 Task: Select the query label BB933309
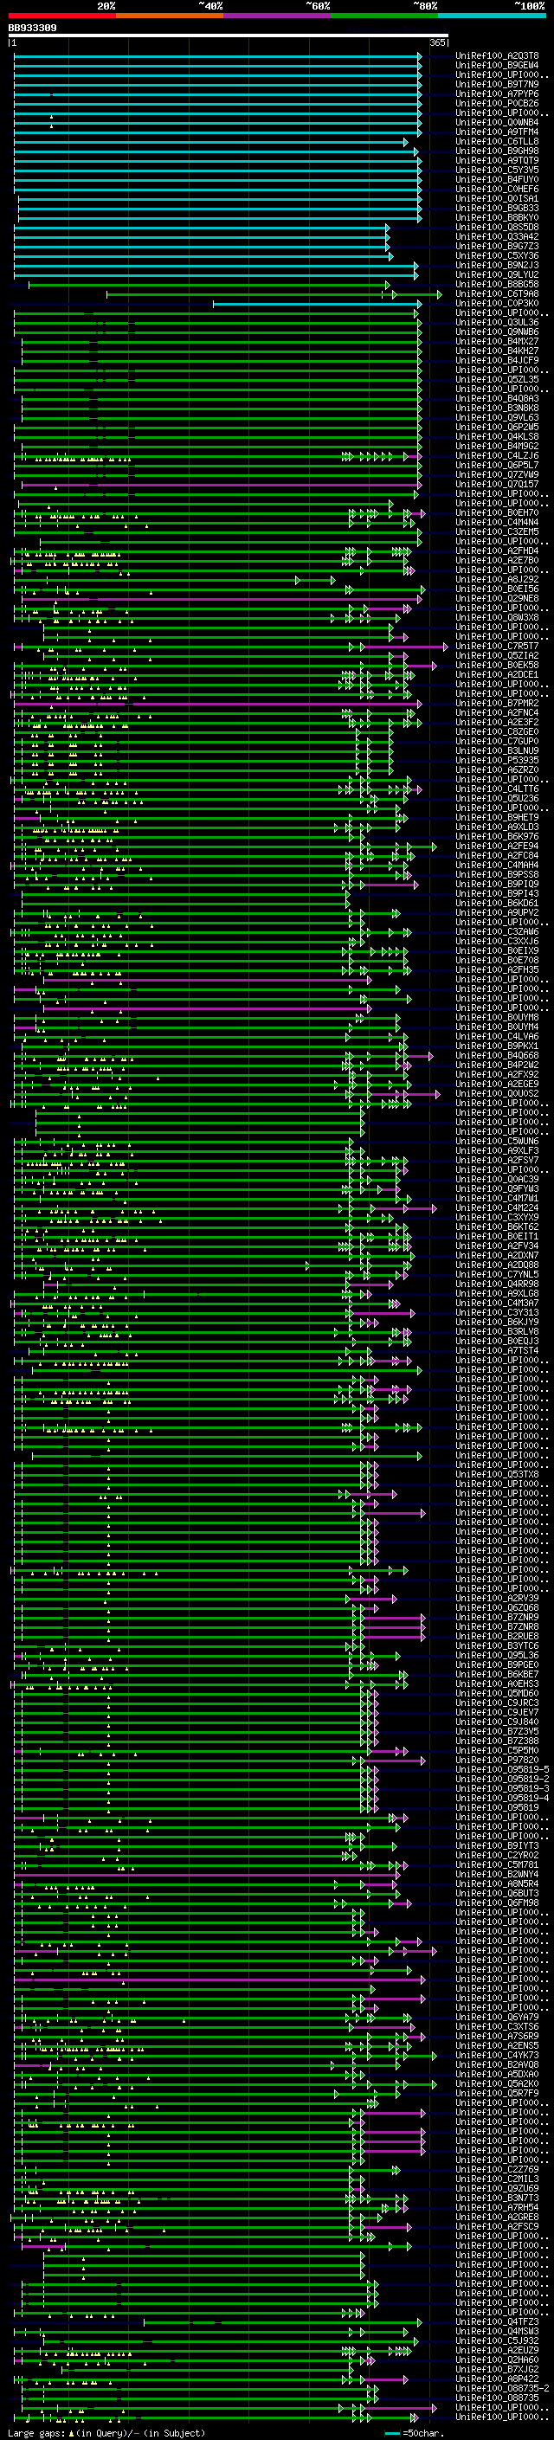pyautogui.click(x=32, y=29)
